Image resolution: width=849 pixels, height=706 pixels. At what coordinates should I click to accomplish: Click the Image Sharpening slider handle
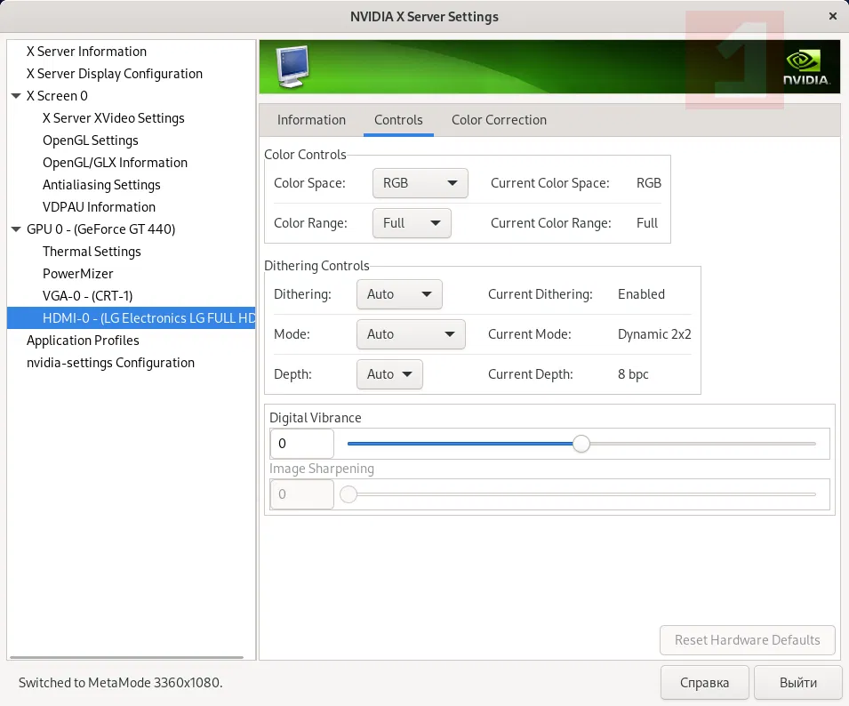tap(348, 494)
